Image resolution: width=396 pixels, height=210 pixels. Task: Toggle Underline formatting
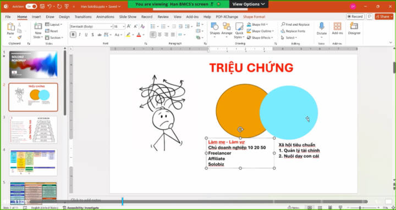86,35
